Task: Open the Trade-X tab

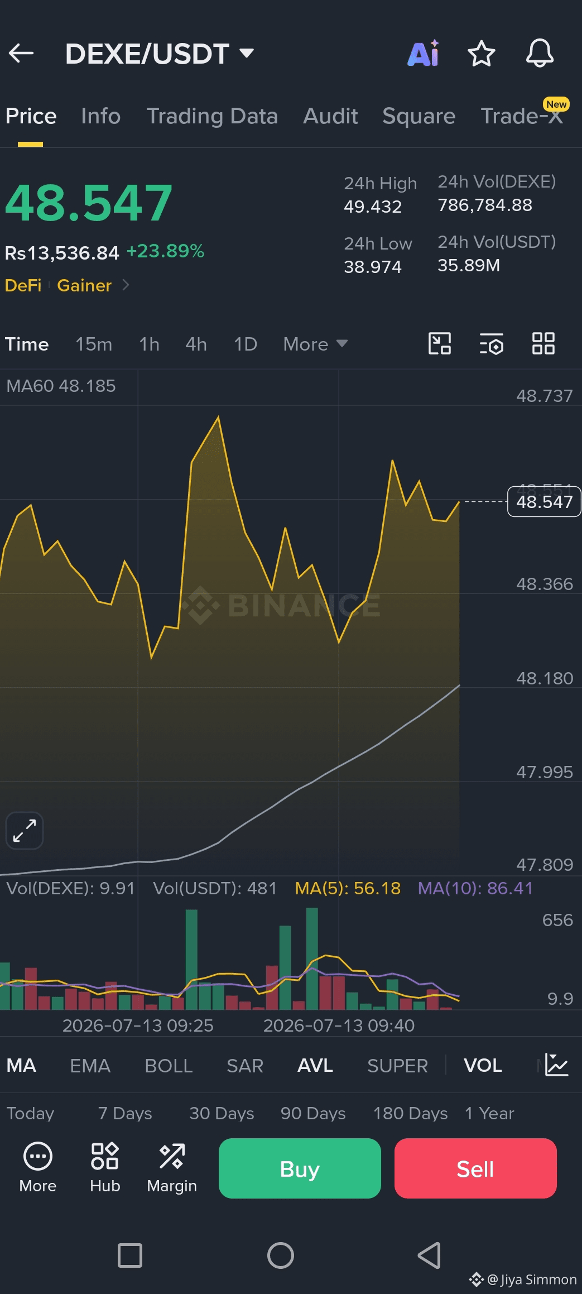Action: 522,116
